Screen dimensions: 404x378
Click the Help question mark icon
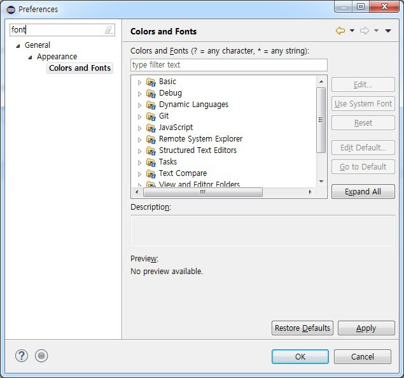(22, 356)
